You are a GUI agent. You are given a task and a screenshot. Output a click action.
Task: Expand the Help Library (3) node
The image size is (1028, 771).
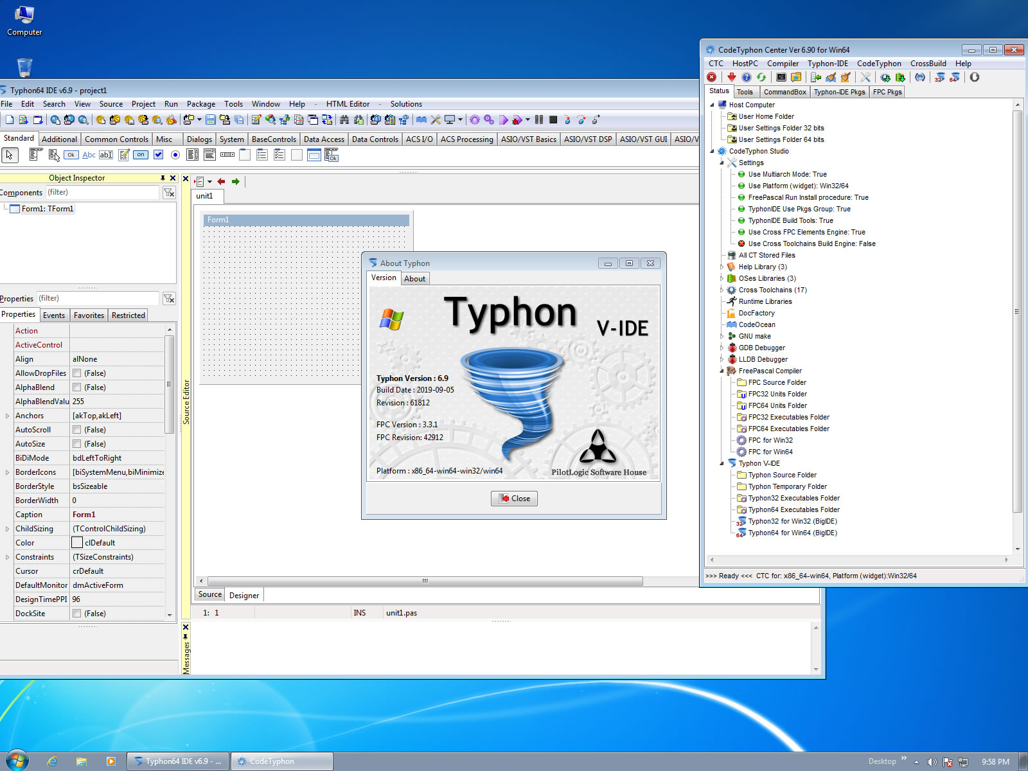(722, 267)
